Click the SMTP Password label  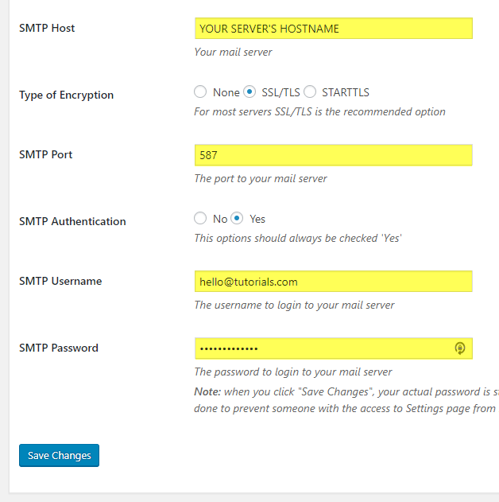pyautogui.click(x=59, y=348)
